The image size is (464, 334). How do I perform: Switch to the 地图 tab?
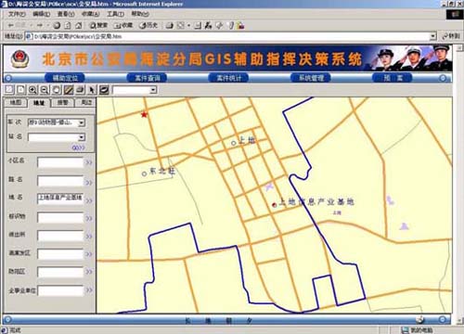tap(15, 103)
